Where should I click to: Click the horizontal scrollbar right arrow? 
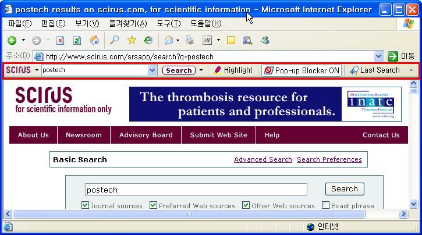403,214
